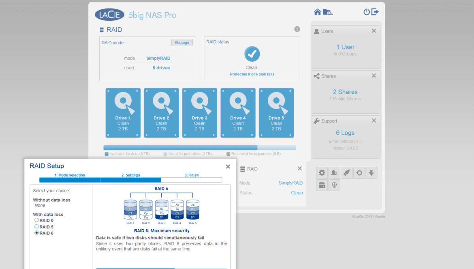This screenshot has height=269, width=474.
Task: Open the 1 User link
Action: 345,47
